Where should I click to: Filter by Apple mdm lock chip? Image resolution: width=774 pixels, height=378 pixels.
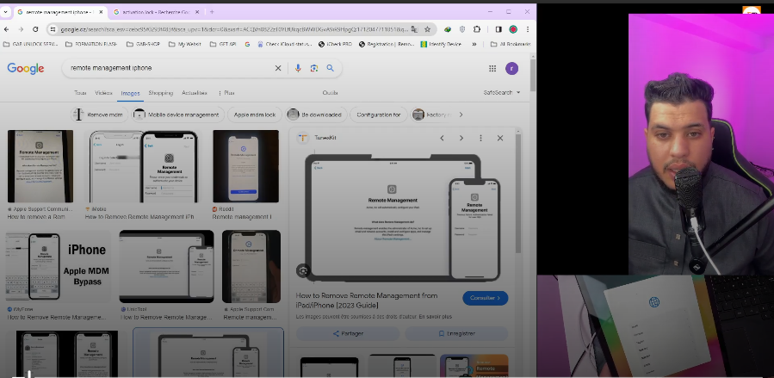[x=255, y=115]
